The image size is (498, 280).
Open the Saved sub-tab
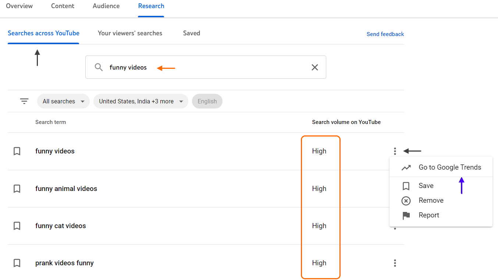192,33
